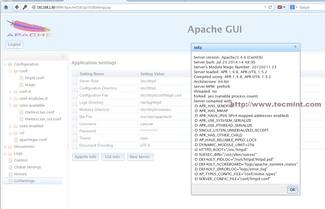Click the browser home icon
This screenshot has height=209, width=325.
point(6,7)
